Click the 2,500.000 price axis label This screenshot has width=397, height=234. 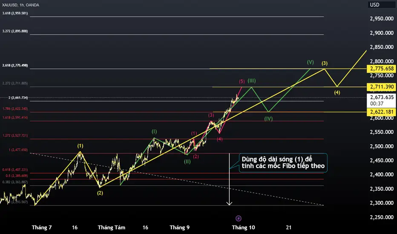click(382, 146)
